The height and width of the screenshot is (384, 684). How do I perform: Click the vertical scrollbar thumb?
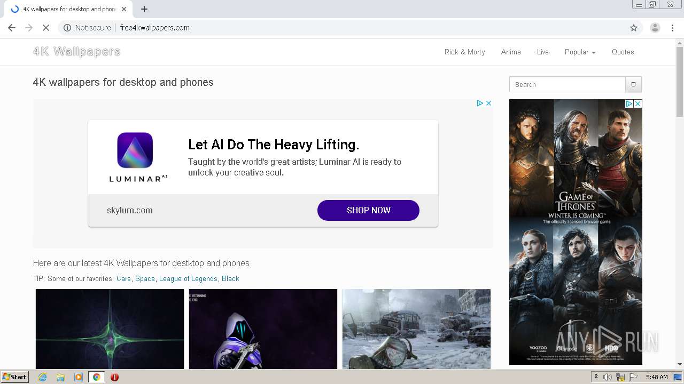tap(680, 82)
